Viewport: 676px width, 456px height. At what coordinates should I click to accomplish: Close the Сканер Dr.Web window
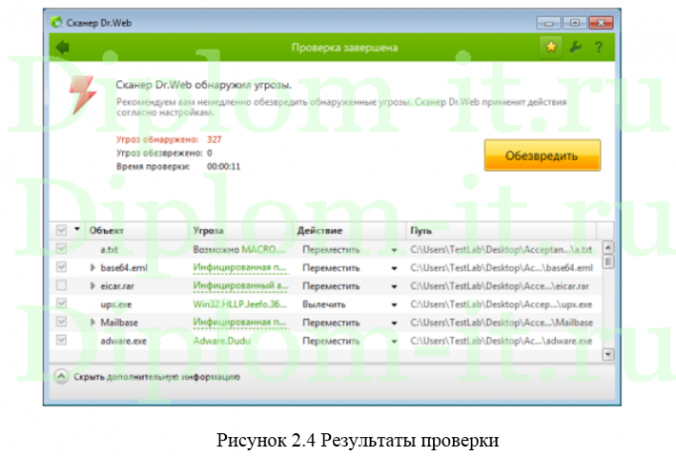pyautogui.click(x=601, y=23)
